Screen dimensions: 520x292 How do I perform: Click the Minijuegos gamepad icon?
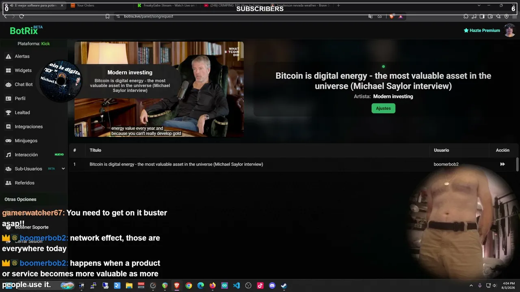click(x=8, y=141)
